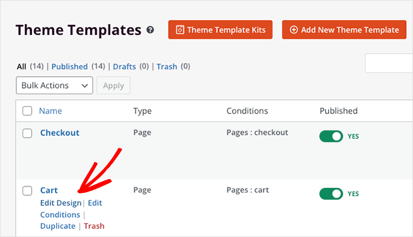Select the Checkout row checkbox
Image resolution: width=413 pixels, height=237 pixels.
[x=27, y=133]
